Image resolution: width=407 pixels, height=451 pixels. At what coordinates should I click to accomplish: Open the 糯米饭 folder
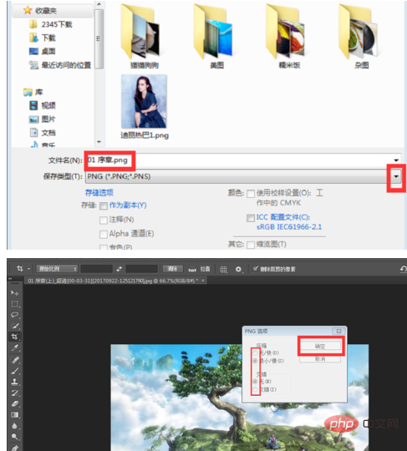289,37
